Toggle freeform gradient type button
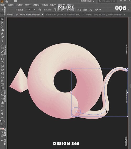Image resolution: width=131 pixels, height=149 pixels. pos(63,10)
